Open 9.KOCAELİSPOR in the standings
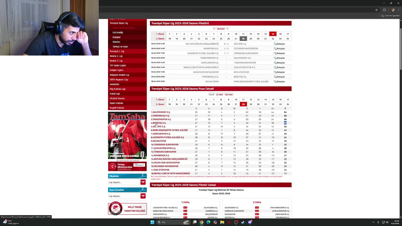 click(x=158, y=141)
